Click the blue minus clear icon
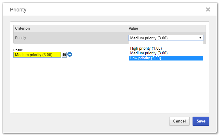Screen dimensions: 220x136 point(70,54)
